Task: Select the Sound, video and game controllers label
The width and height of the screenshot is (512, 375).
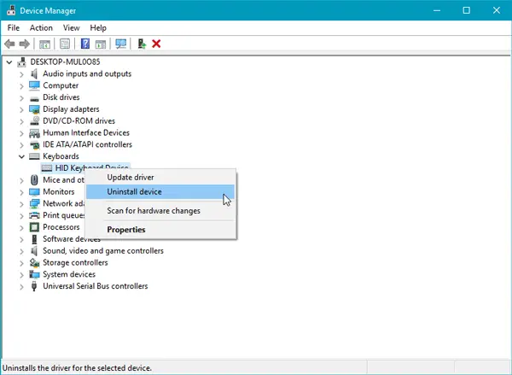Action: (x=103, y=251)
